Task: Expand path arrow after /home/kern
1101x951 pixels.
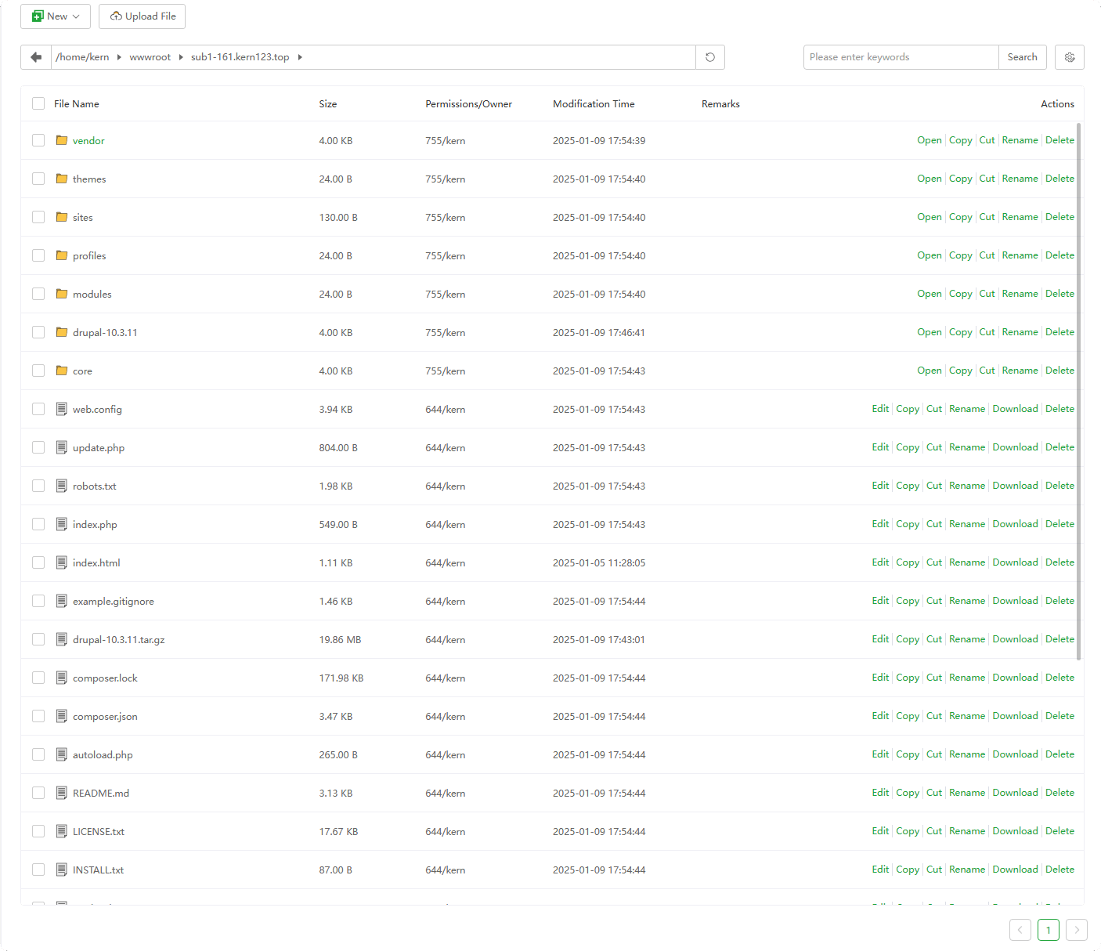Action: click(x=119, y=57)
